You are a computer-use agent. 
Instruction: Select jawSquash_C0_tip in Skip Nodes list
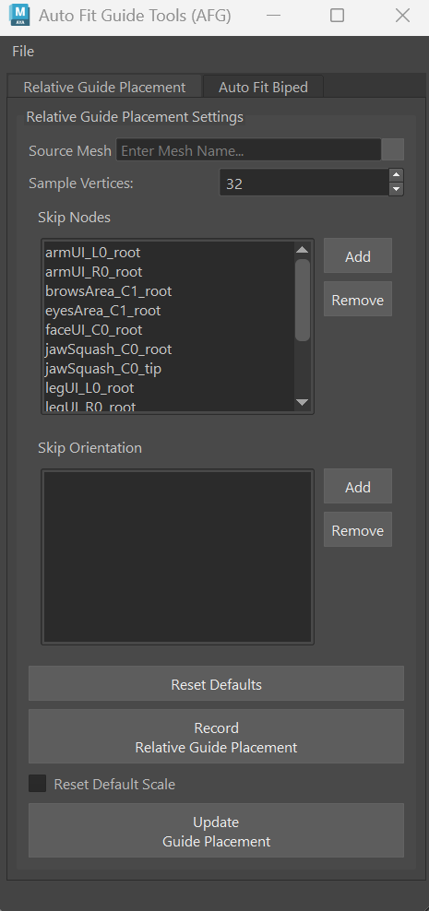(x=169, y=368)
